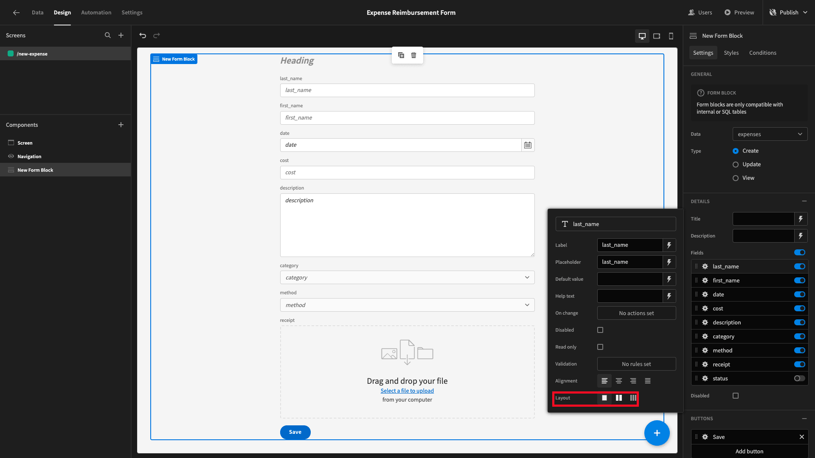Undo the last change
The height and width of the screenshot is (458, 815).
(x=143, y=36)
